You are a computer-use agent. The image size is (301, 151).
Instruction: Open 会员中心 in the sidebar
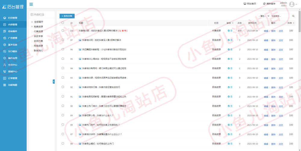click(x=13, y=65)
